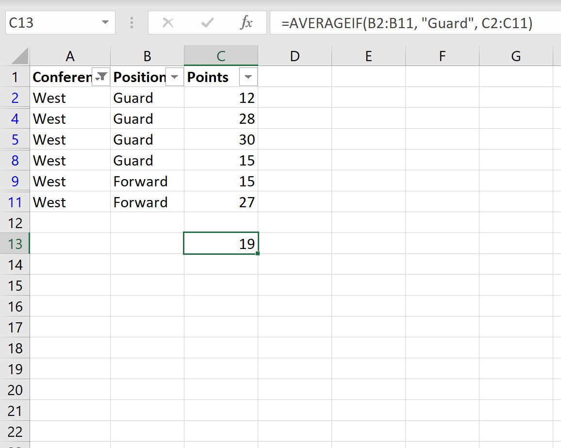Image resolution: width=561 pixels, height=448 pixels.
Task: Click Guard in row 4
Action: pyautogui.click(x=133, y=118)
